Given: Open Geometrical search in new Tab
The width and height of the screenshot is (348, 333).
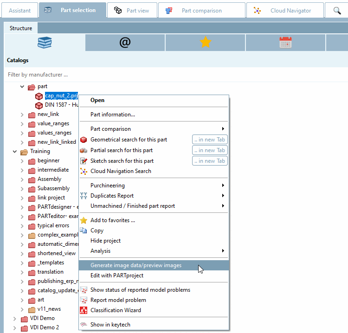Looking at the screenshot, I should coord(210,140).
